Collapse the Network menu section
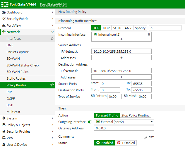The height and width of the screenshot is (149, 185). point(52,32)
